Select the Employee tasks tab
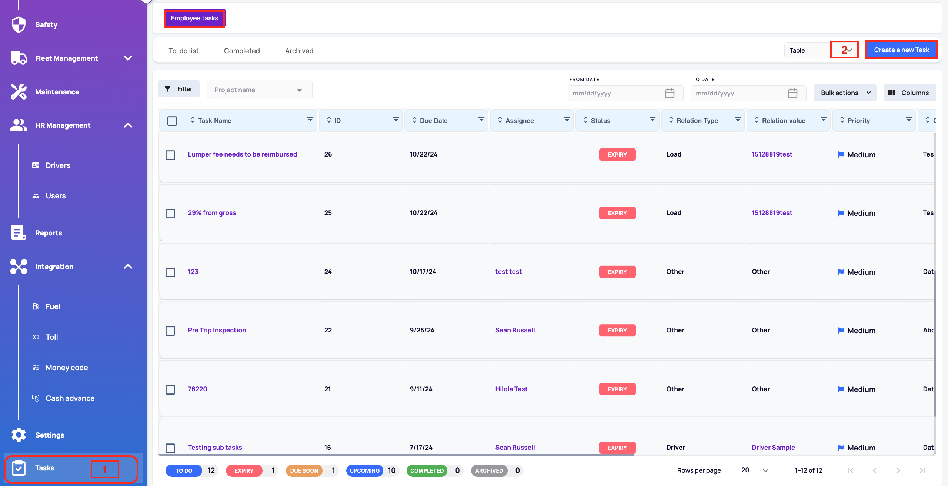This screenshot has height=486, width=948. (x=194, y=18)
